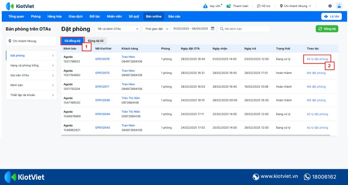
Task: Open the settings gear icon
Action: click(x=330, y=6)
